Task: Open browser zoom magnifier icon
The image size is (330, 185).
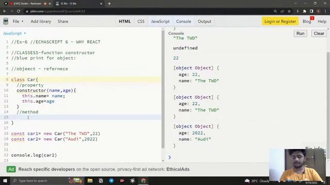Action: coord(275,11)
